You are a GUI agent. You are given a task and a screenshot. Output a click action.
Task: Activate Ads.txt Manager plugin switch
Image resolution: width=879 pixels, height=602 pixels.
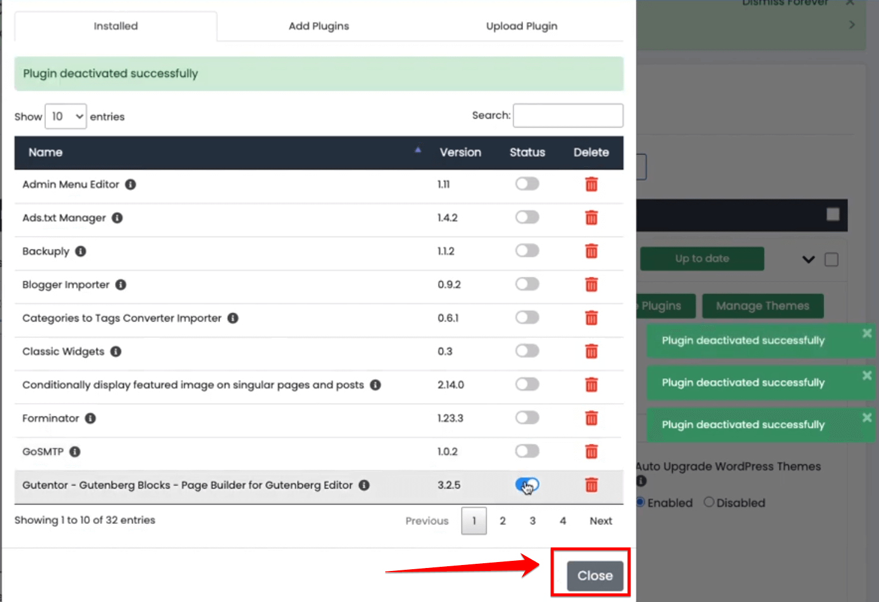click(x=527, y=217)
